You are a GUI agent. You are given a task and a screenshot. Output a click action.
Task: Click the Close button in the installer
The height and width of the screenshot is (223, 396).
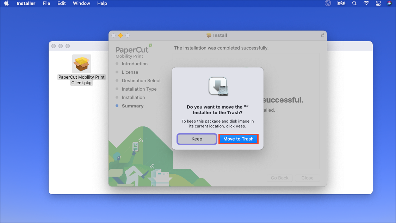[x=307, y=178]
